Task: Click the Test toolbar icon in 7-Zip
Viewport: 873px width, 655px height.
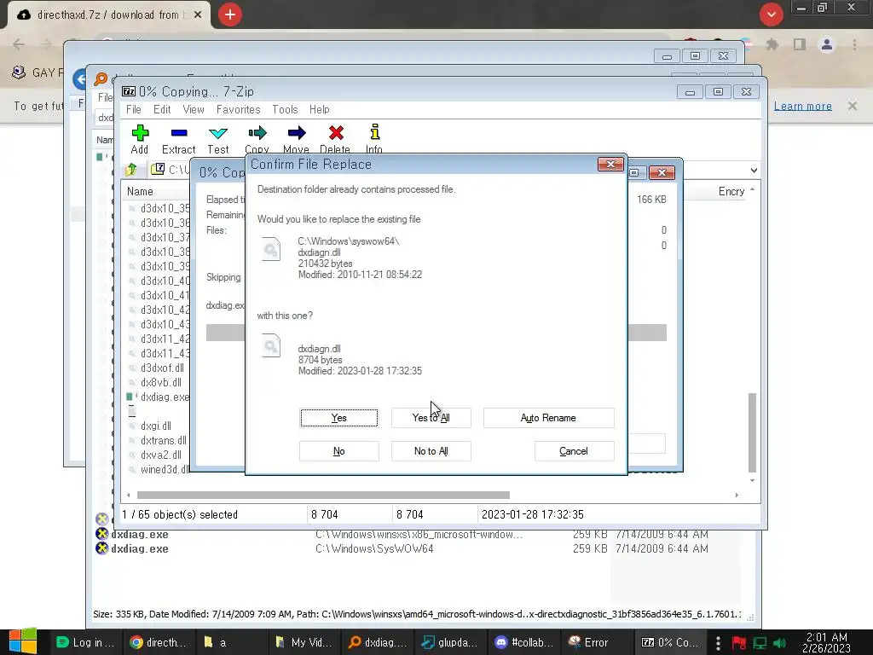Action: click(217, 133)
